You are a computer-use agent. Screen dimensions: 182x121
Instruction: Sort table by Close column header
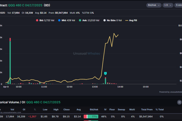(x=66, y=109)
